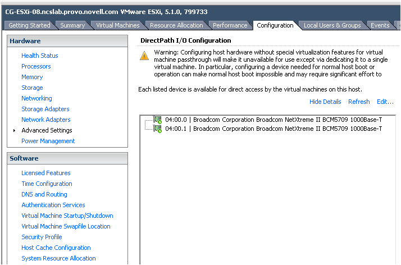Image resolution: width=401 pixels, height=265 pixels.
Task: Click the Hide Details link
Action: 325,102
